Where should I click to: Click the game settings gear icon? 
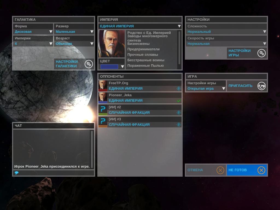click(261, 53)
